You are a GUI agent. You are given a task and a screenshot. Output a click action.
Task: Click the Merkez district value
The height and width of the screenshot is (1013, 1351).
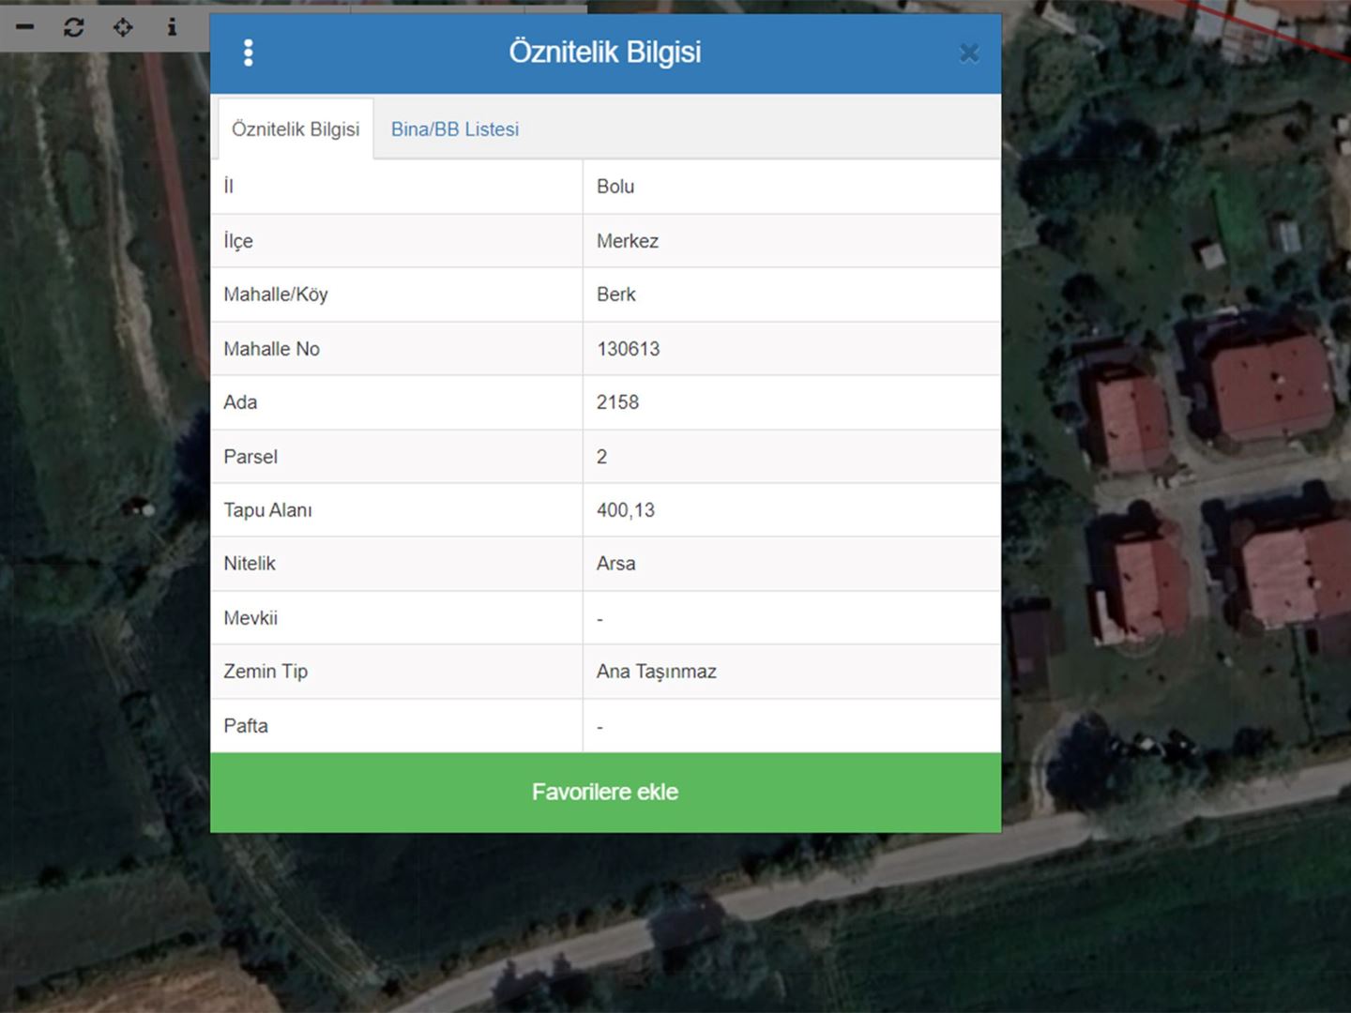coord(628,241)
